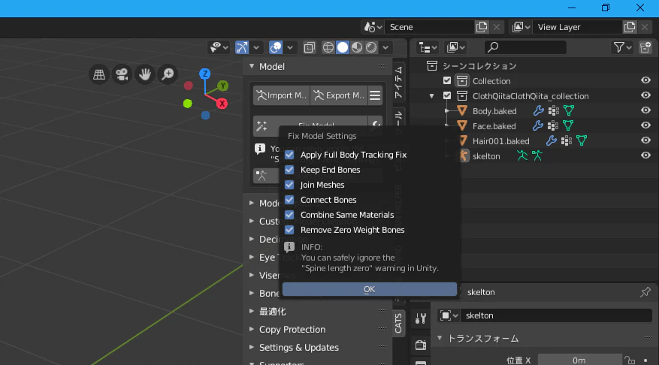The height and width of the screenshot is (365, 659).
Task: Restore down the application window
Action: [606, 8]
